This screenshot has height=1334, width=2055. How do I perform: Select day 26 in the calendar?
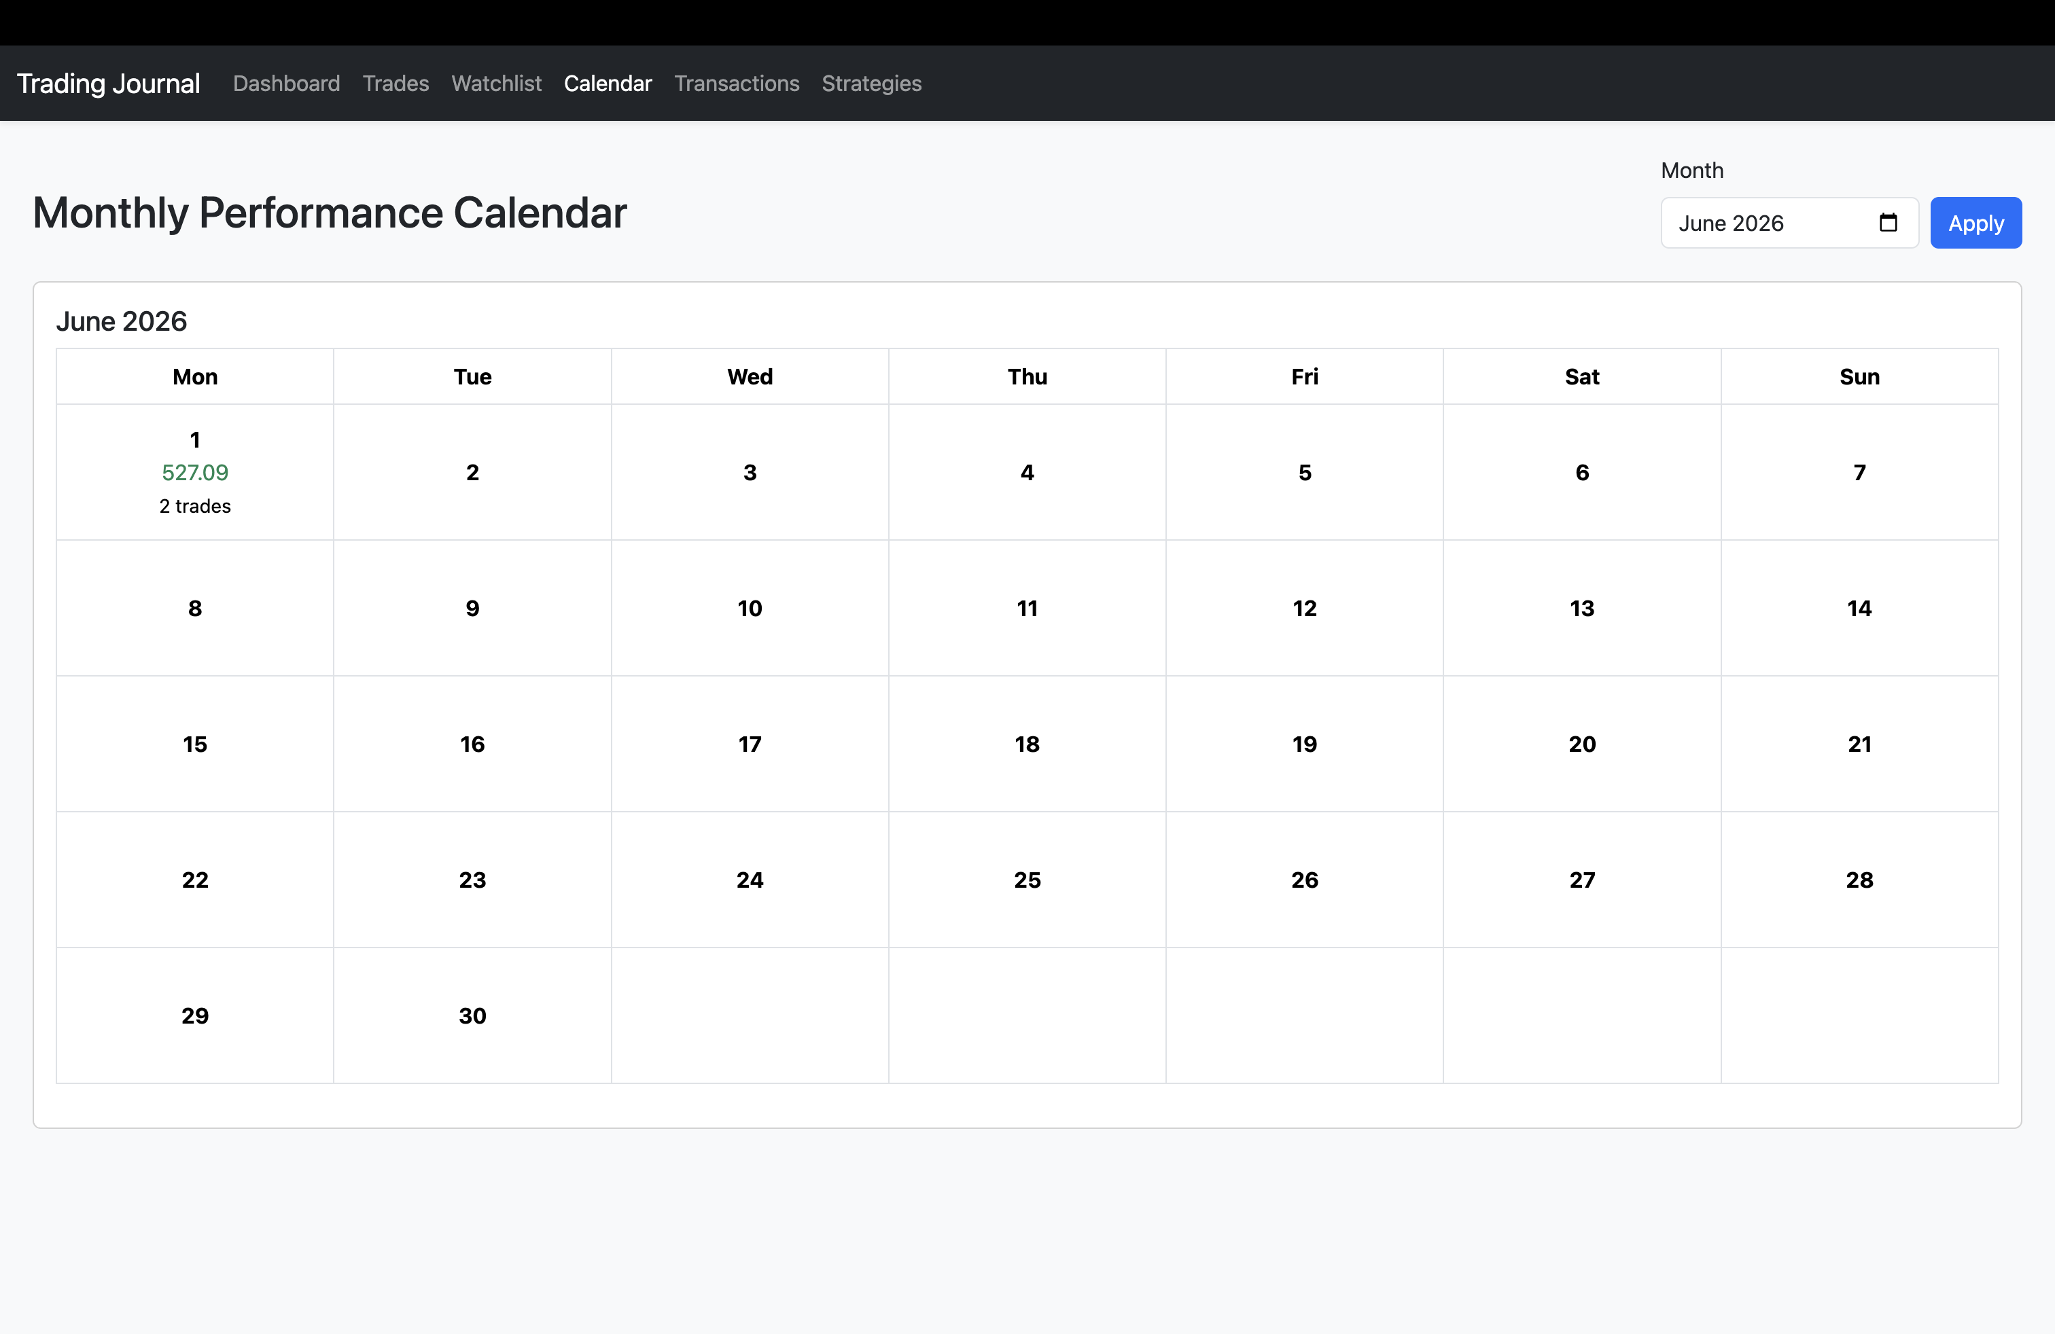pyautogui.click(x=1305, y=880)
